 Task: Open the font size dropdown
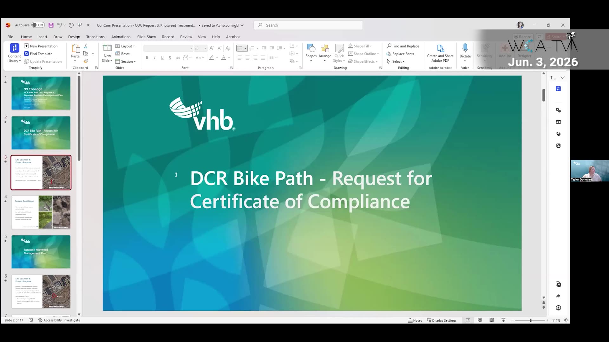[x=206, y=48]
